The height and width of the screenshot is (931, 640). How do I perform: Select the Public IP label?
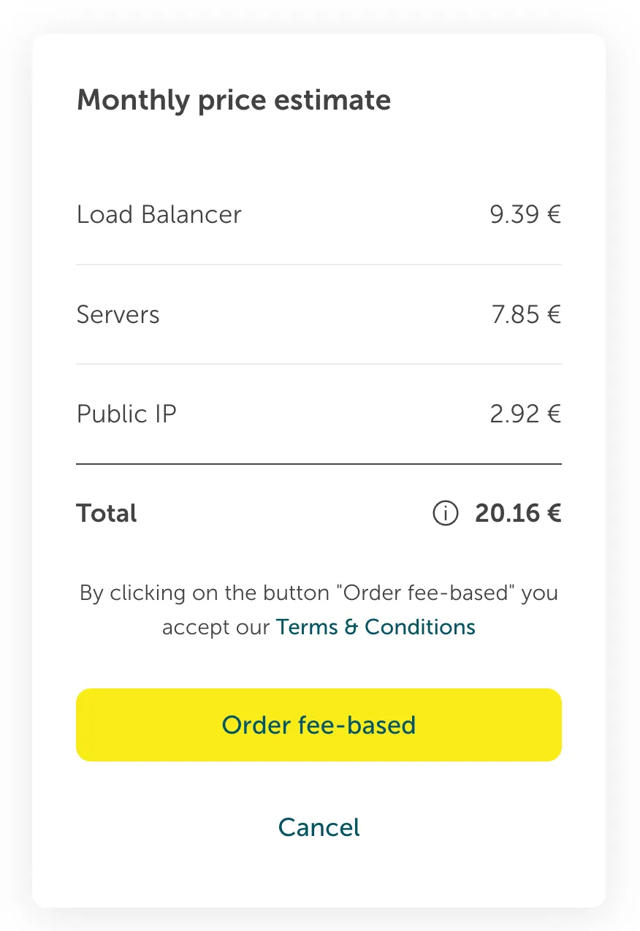(126, 414)
